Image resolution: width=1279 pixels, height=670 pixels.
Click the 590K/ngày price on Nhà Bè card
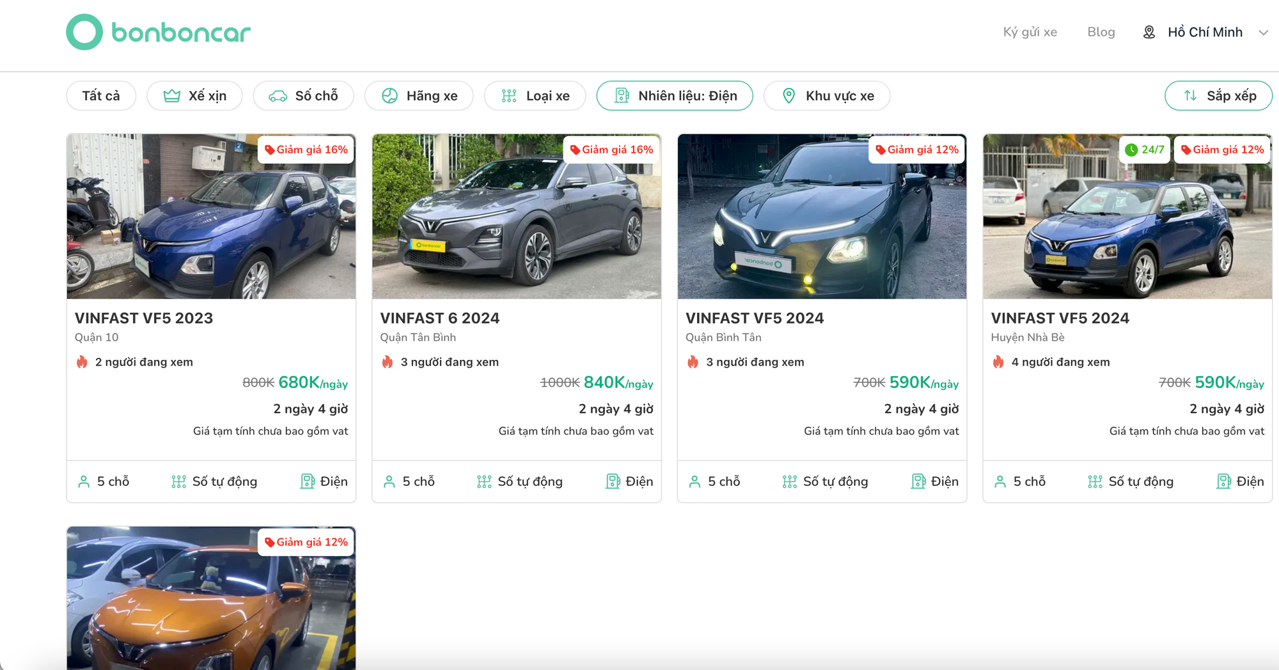[1230, 383]
